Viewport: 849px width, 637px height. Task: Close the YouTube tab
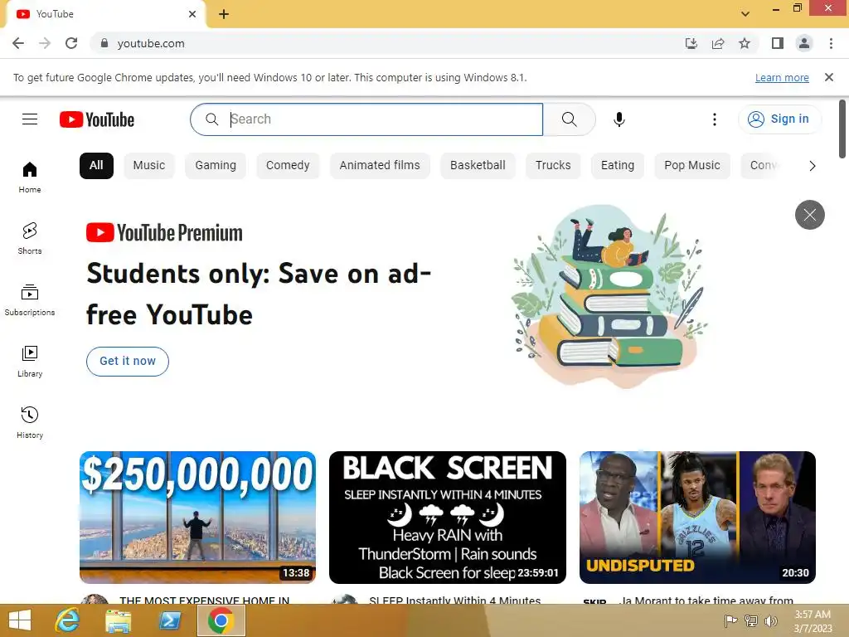[x=192, y=14]
